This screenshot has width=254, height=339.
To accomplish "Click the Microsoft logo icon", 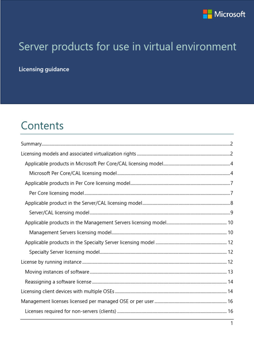I will tap(207, 14).
